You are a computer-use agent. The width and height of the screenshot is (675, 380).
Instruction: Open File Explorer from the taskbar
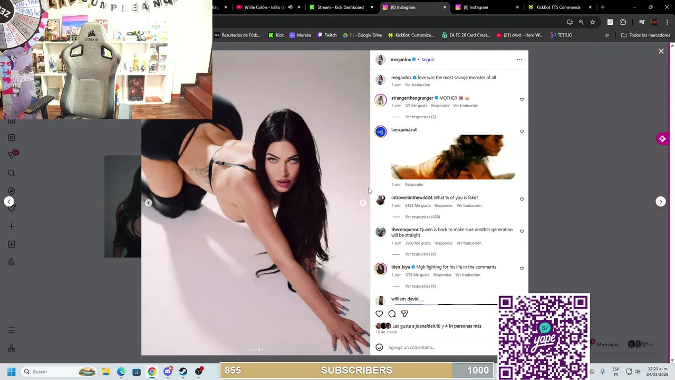[x=105, y=372]
